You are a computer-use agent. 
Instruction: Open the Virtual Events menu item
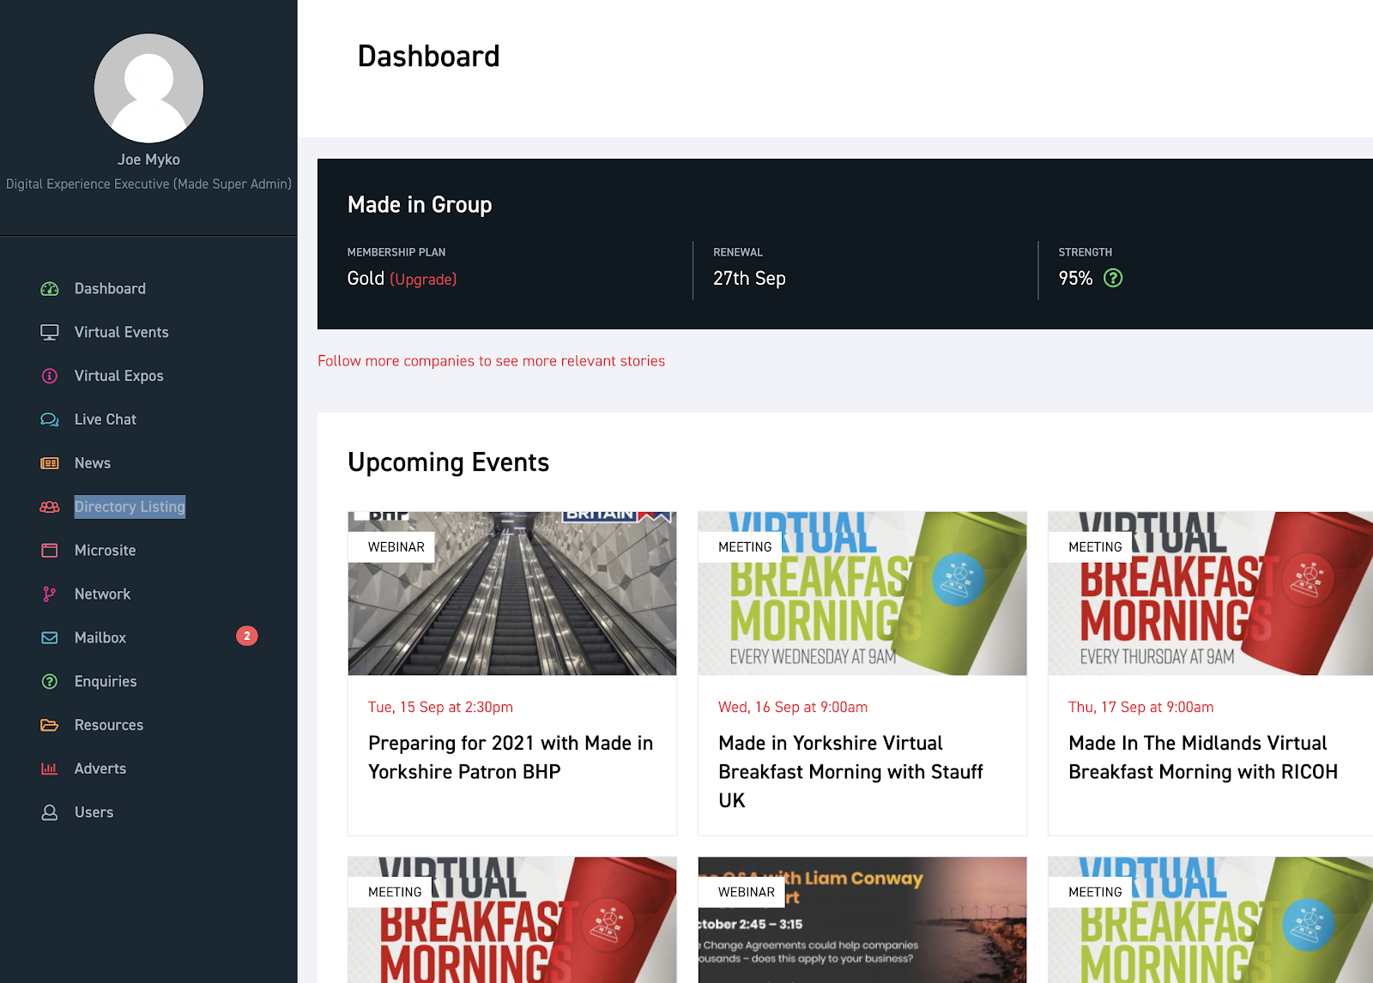click(x=121, y=333)
